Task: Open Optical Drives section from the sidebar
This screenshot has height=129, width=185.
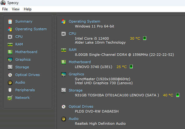Action: (28, 75)
